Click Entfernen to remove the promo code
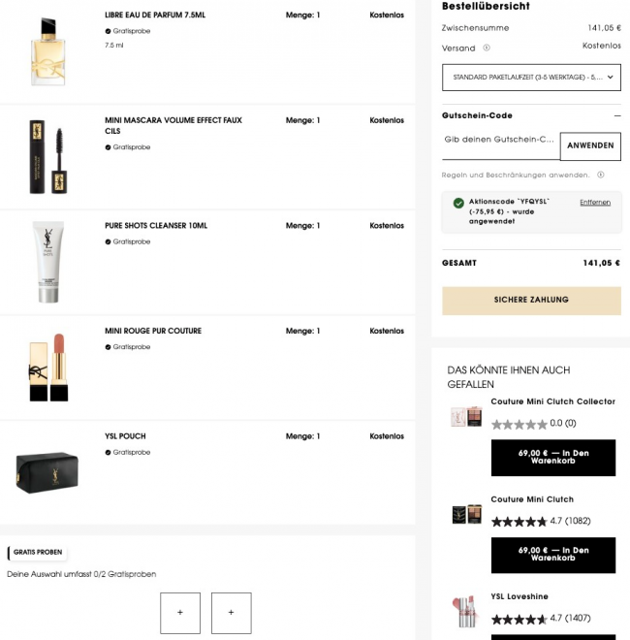Screen dimensions: 630x640 pyautogui.click(x=595, y=202)
